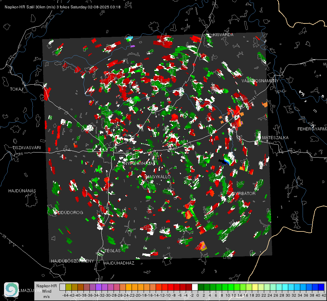Screen dimensions: 327x301
Task: Click the '-64' value on the legend scale
Action: tap(65, 295)
